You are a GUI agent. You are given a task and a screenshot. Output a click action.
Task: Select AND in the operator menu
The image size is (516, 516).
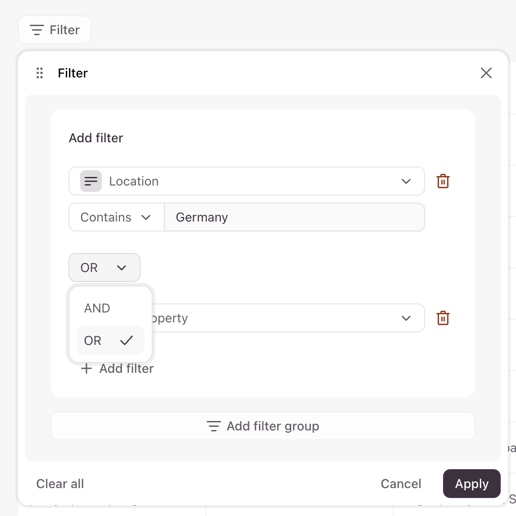pos(97,308)
